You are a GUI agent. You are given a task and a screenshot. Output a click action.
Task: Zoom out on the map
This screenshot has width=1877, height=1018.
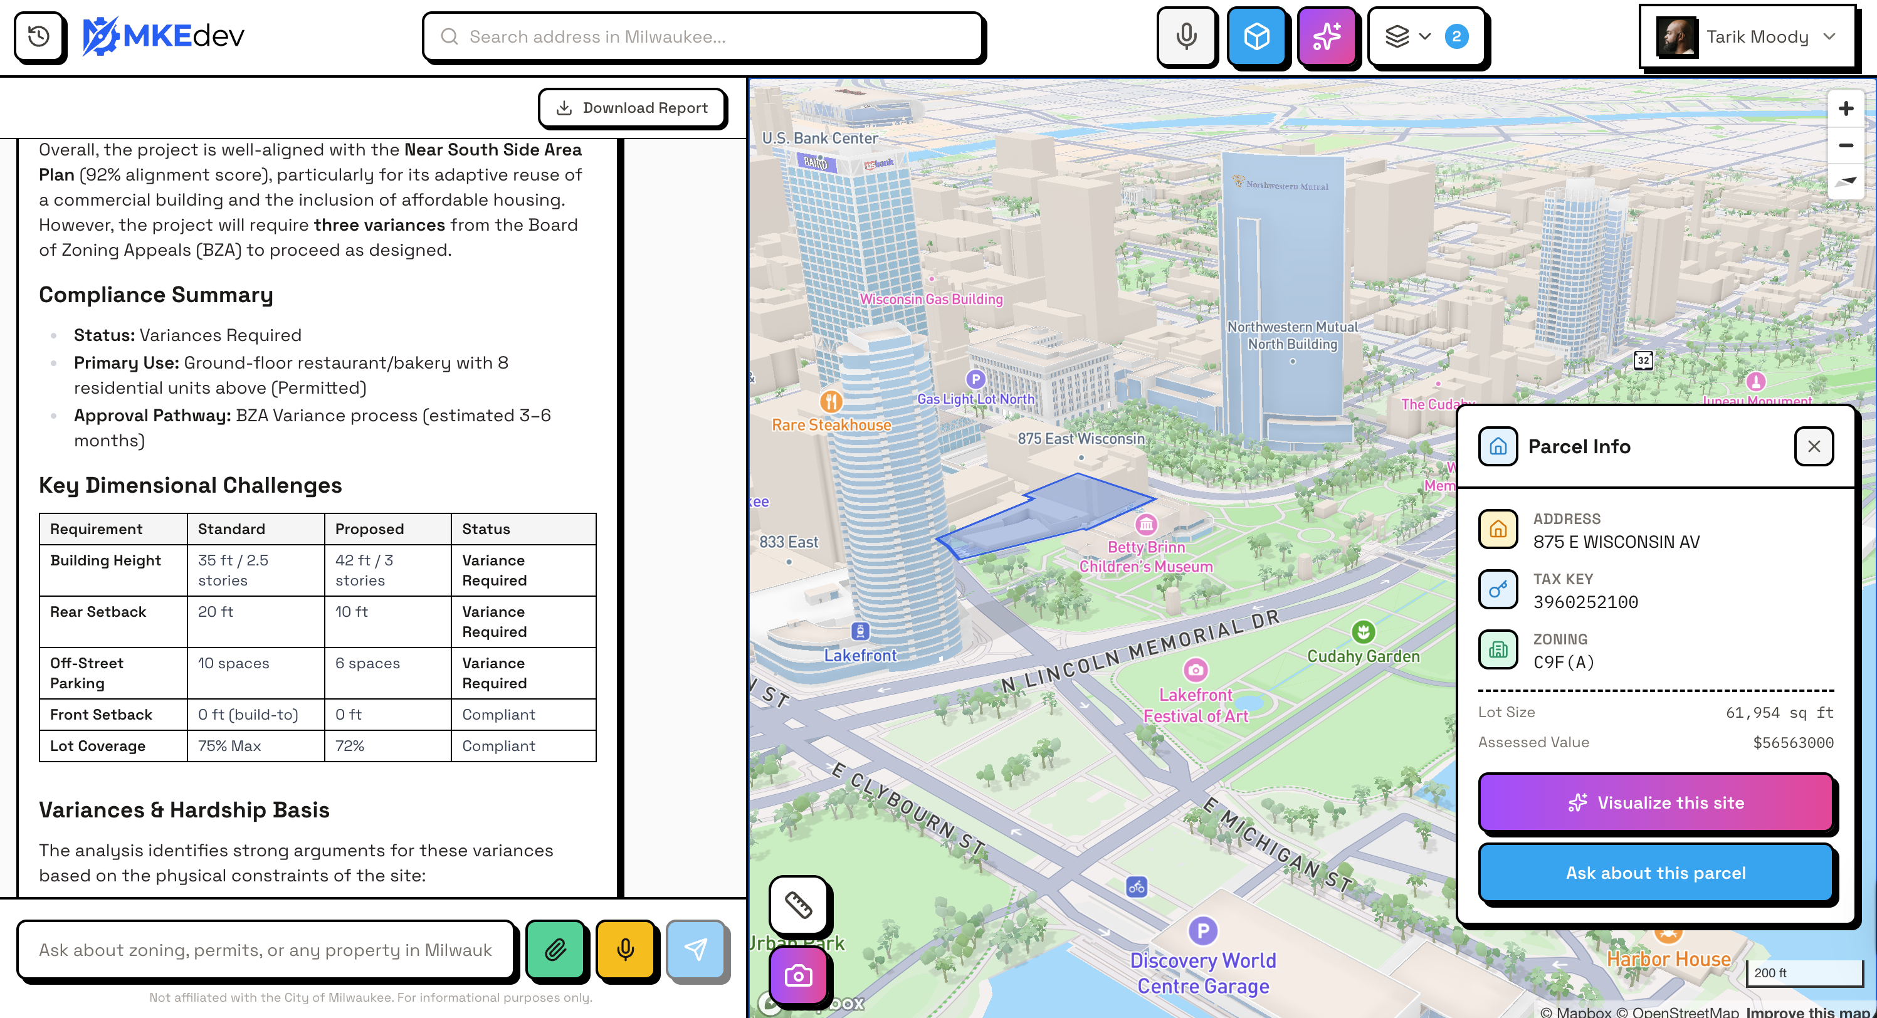(1845, 145)
